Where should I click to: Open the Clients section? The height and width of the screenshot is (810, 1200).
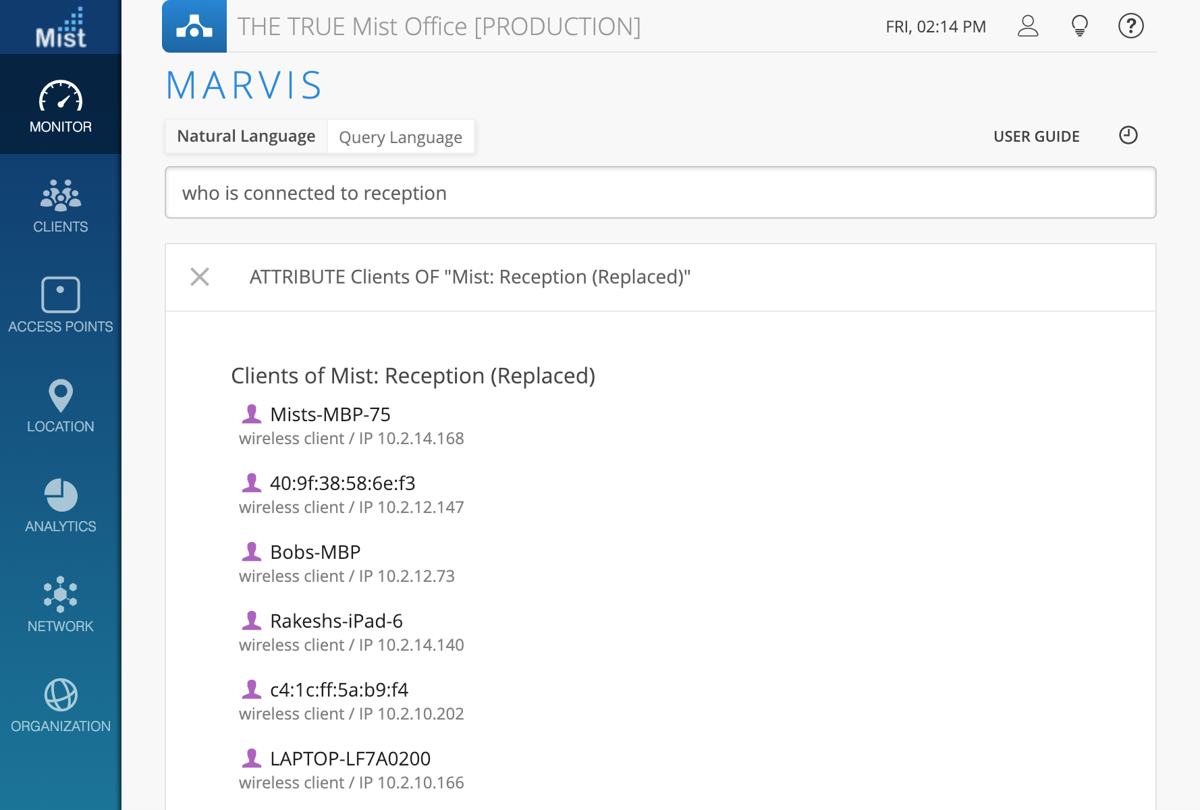click(61, 205)
